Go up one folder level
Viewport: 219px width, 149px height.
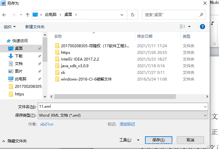(28, 15)
